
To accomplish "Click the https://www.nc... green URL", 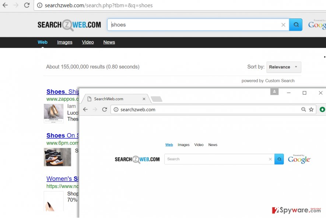I will point(62,186).
